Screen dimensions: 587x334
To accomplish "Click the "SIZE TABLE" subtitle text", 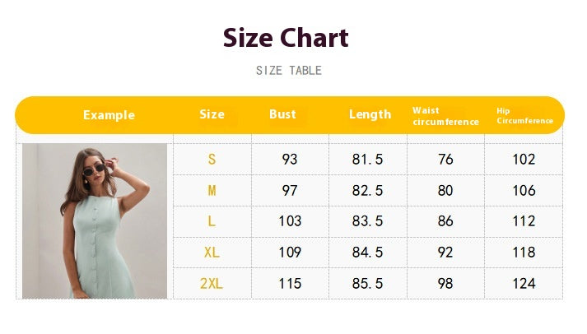I will click(289, 71).
